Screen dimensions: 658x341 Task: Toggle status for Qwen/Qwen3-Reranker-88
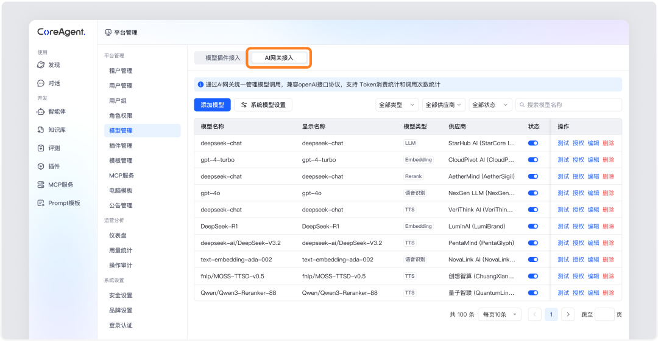533,293
